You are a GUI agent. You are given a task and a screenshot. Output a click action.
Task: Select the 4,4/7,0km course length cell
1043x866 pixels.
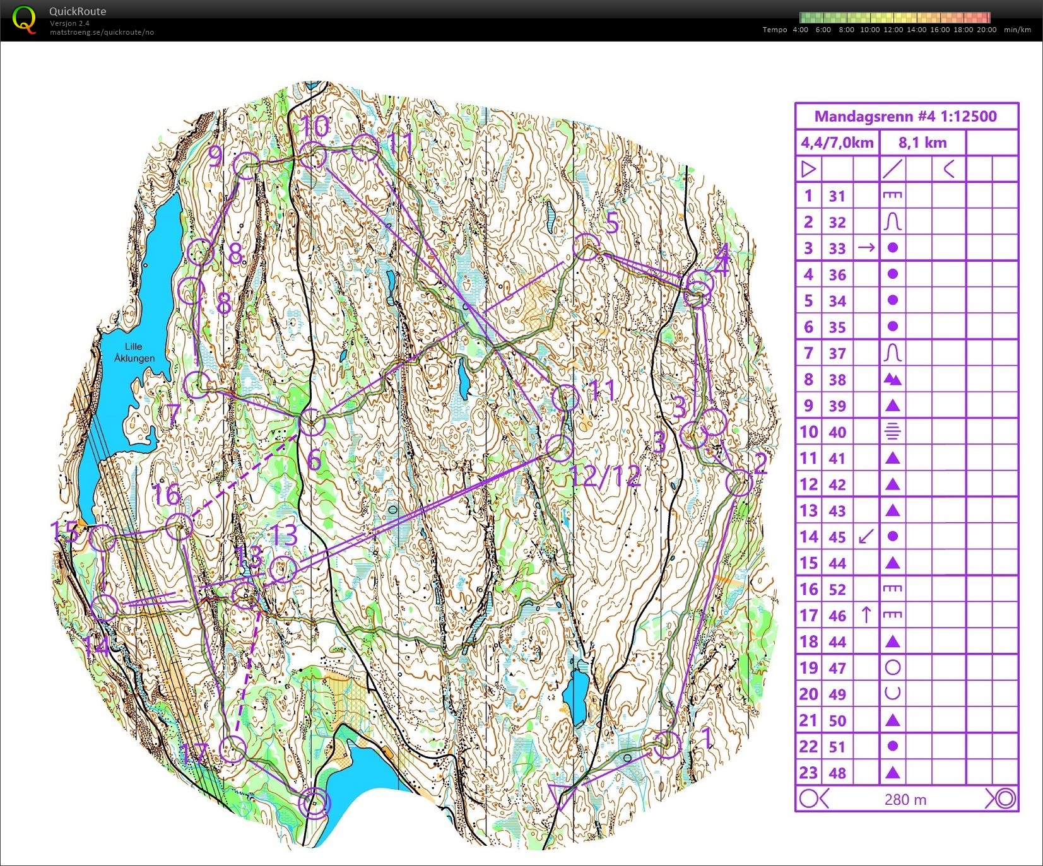837,143
